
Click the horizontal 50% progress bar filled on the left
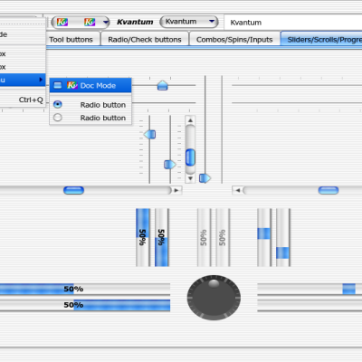pos(85,289)
